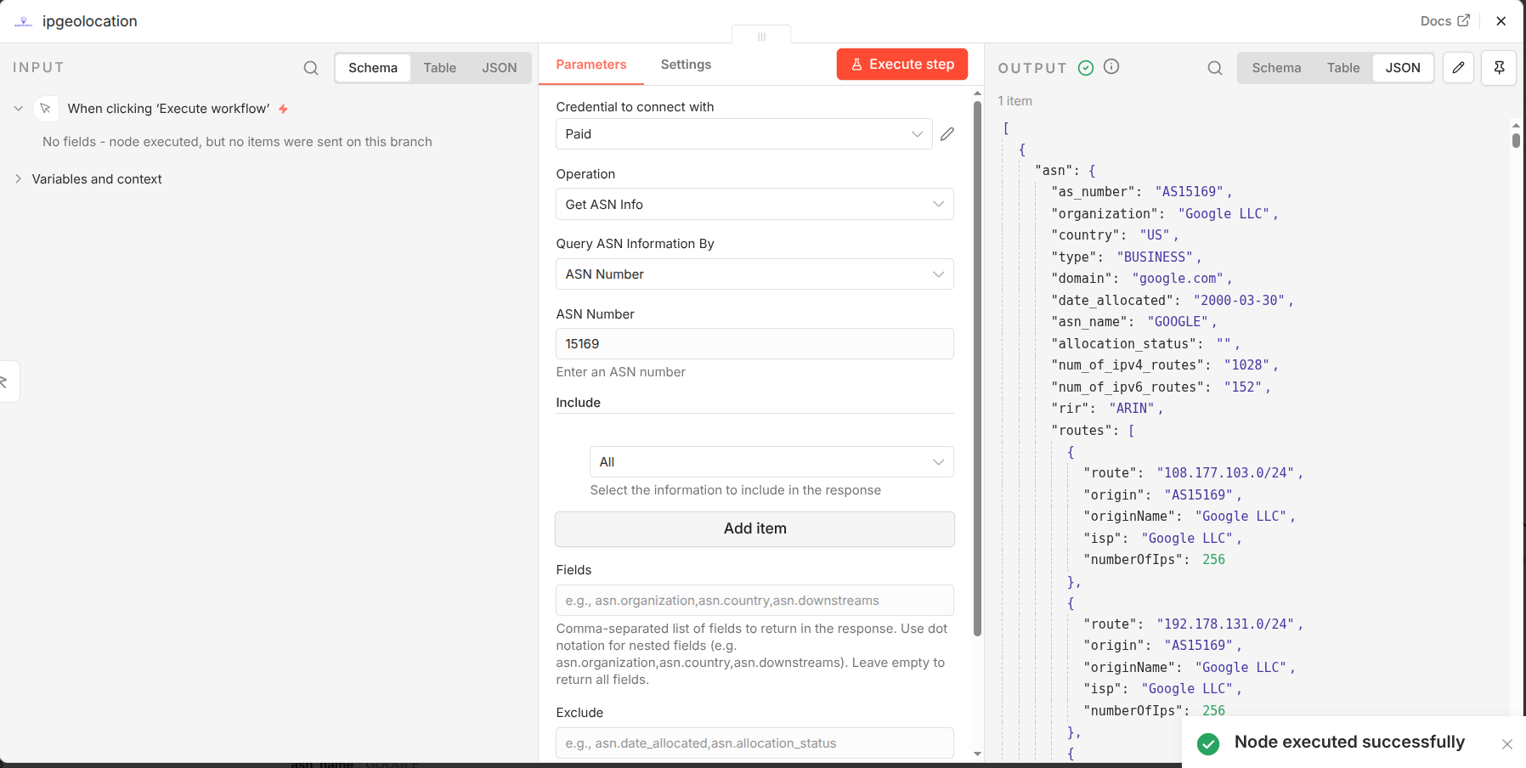Click the search icon in INPUT panel
This screenshot has width=1526, height=768.
pos(311,68)
